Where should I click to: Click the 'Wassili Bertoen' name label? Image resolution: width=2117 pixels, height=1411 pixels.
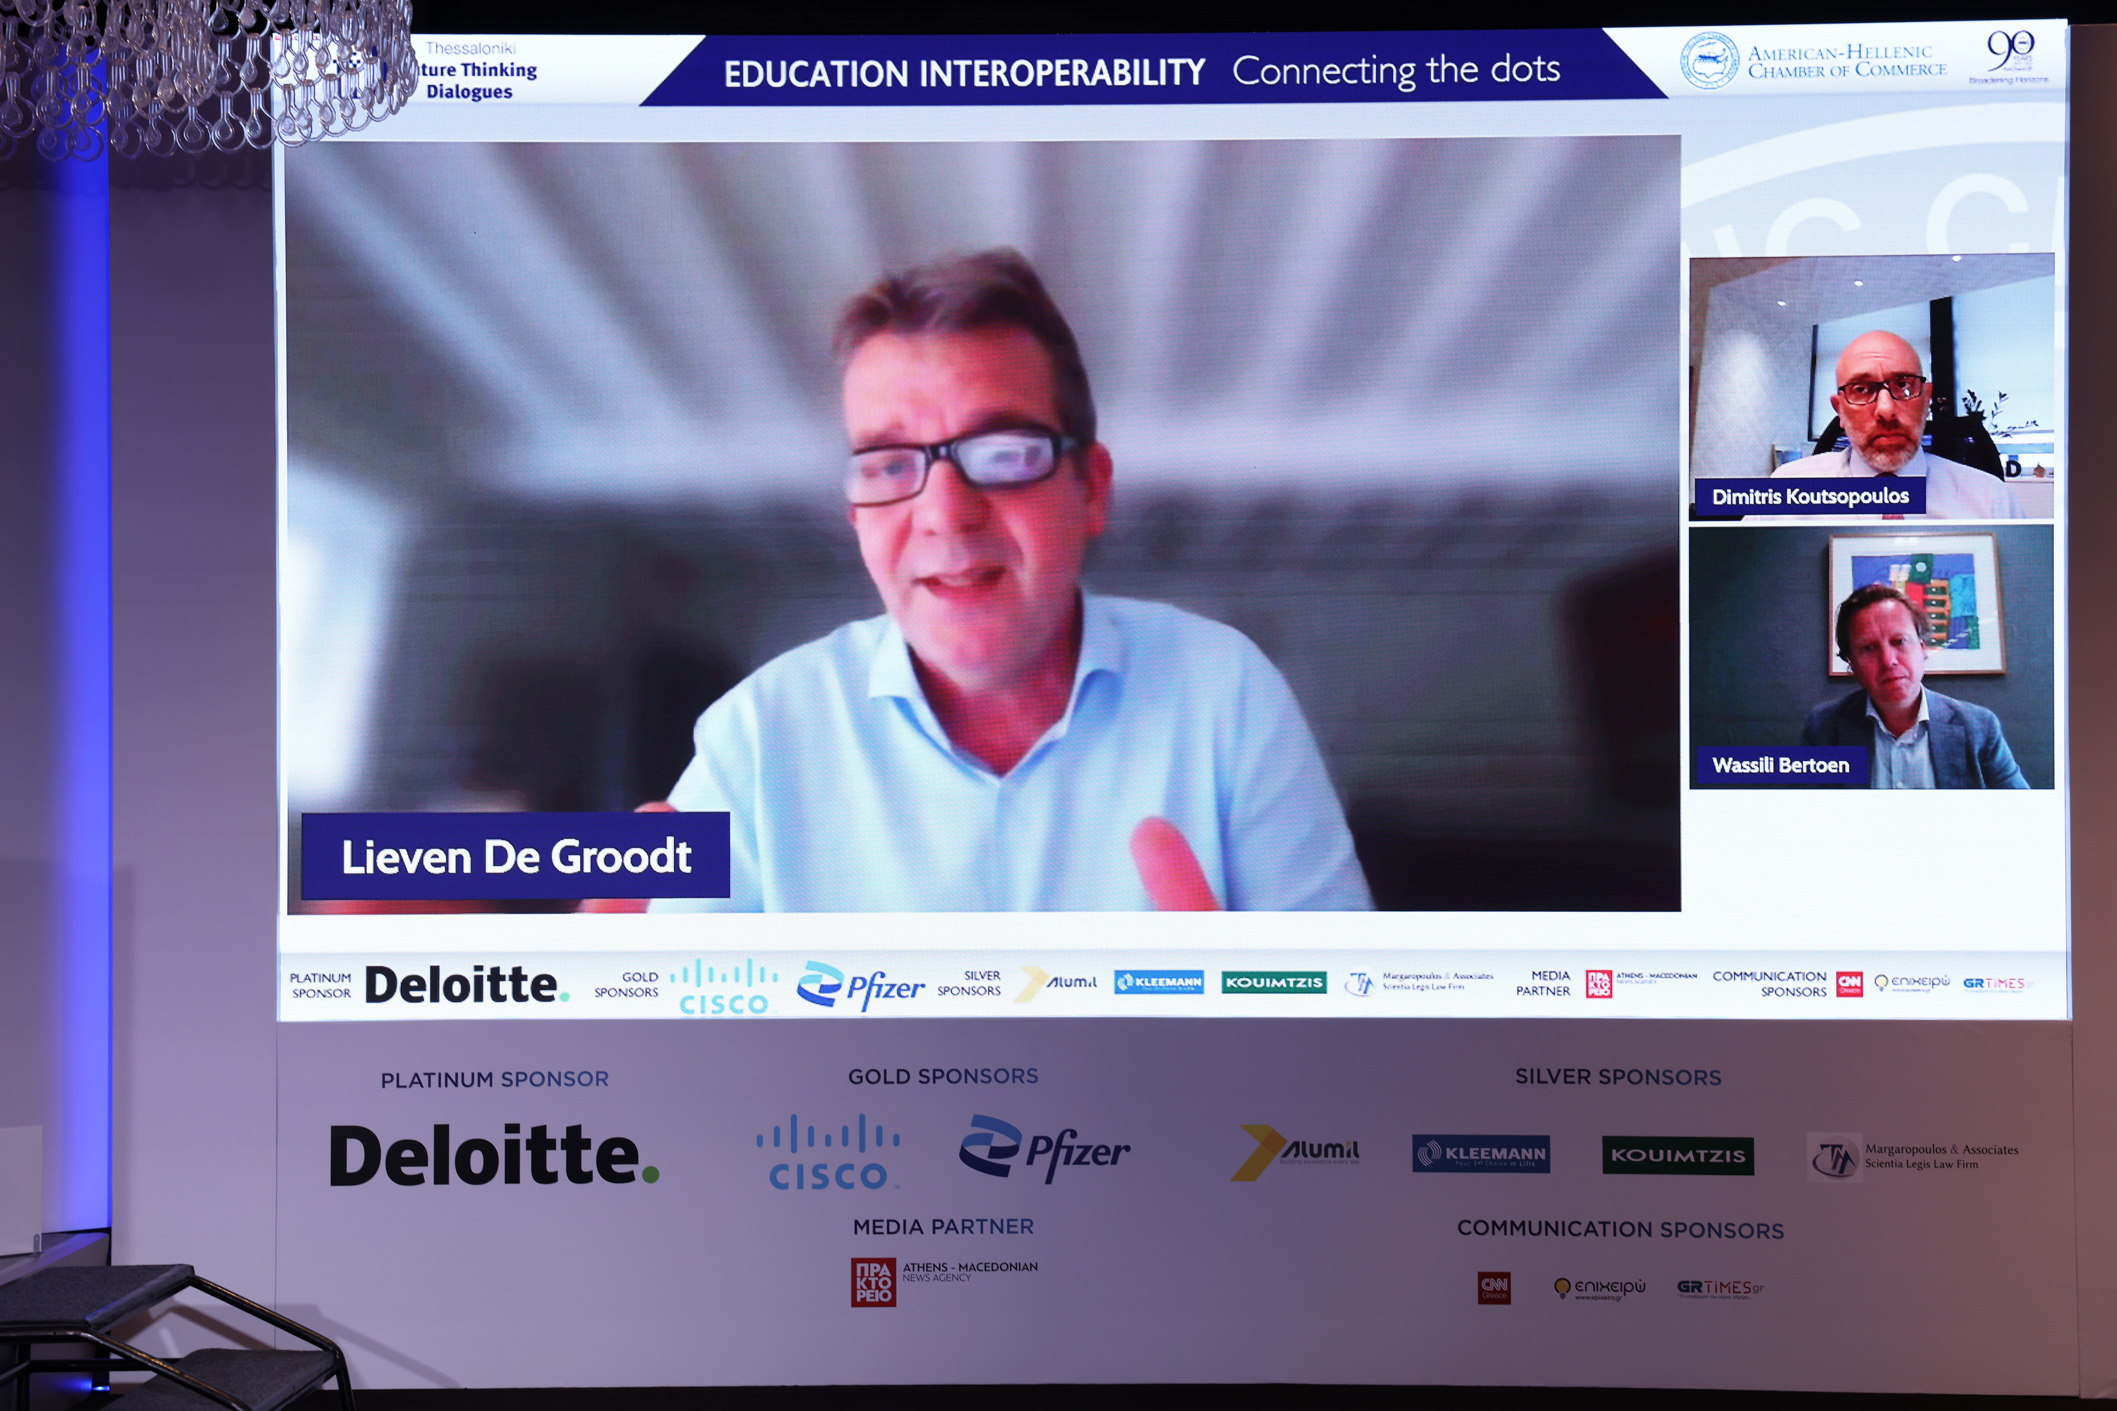pyautogui.click(x=1781, y=765)
